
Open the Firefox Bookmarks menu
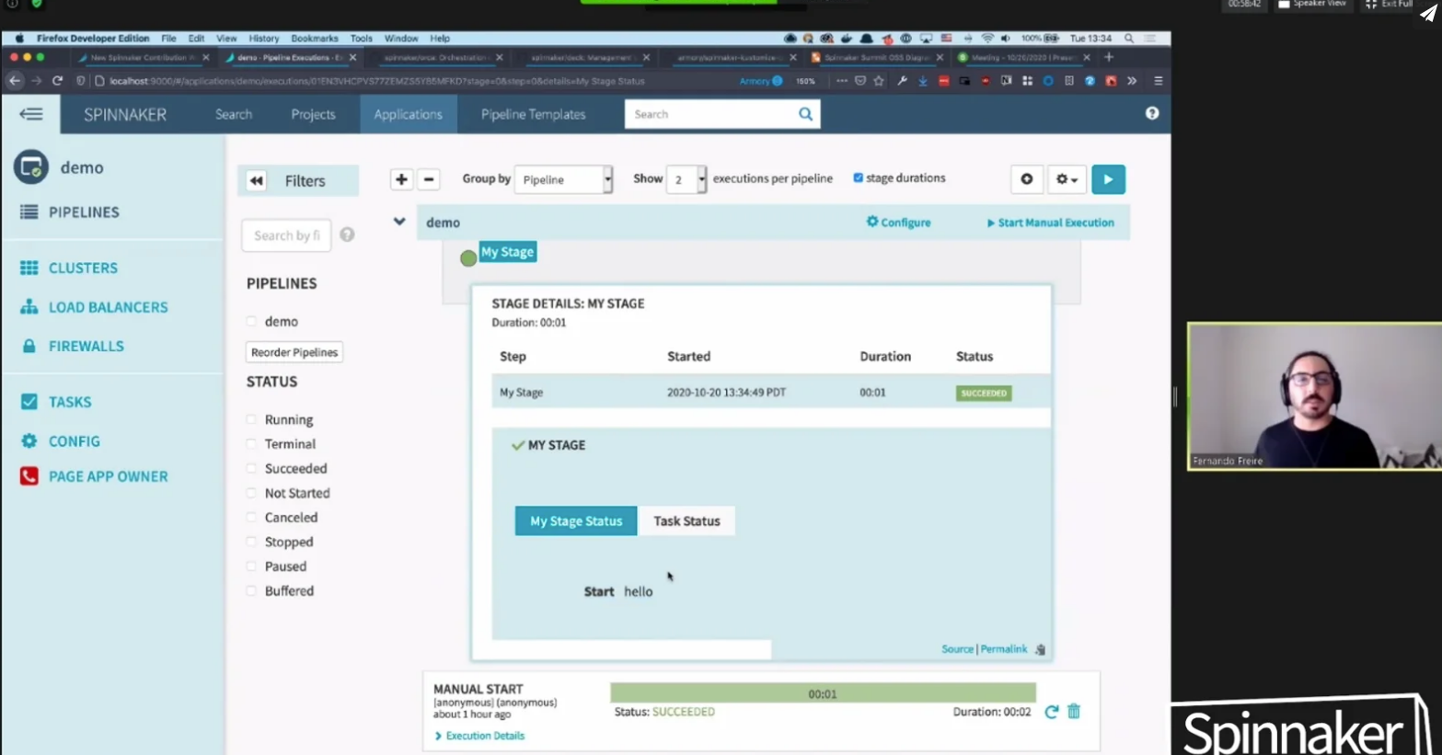[315, 39]
